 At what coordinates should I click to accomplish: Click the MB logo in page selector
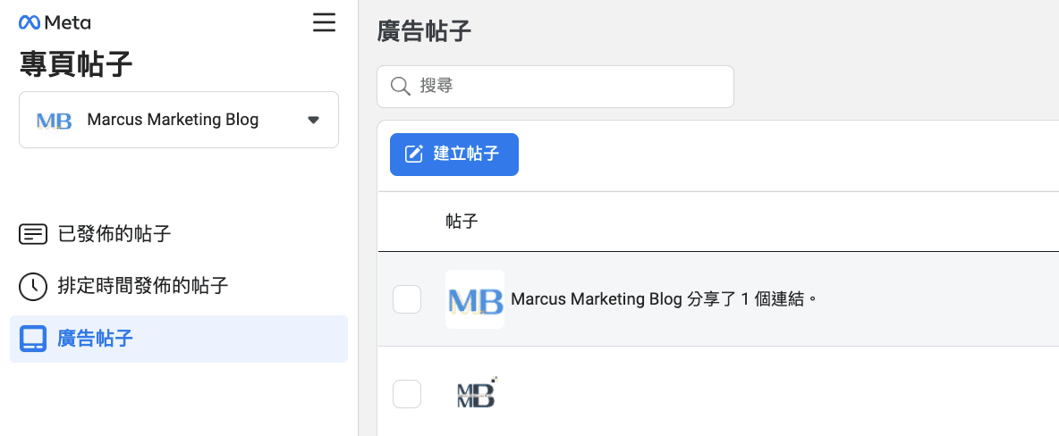pos(54,121)
